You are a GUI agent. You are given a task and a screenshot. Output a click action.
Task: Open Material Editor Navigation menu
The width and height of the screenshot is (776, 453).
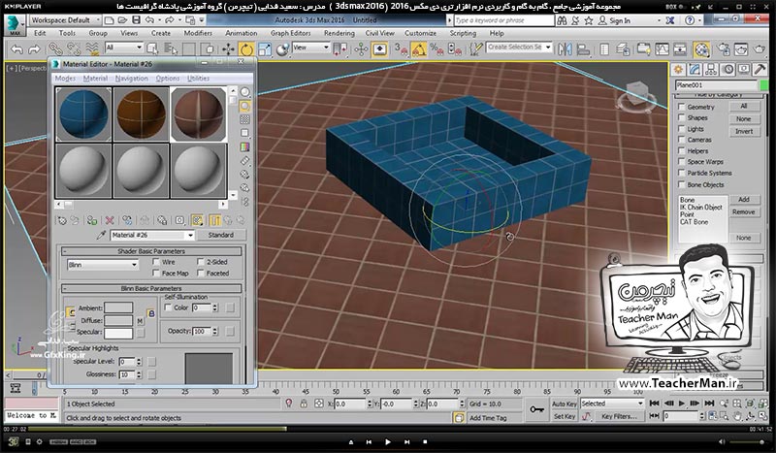[x=132, y=79]
